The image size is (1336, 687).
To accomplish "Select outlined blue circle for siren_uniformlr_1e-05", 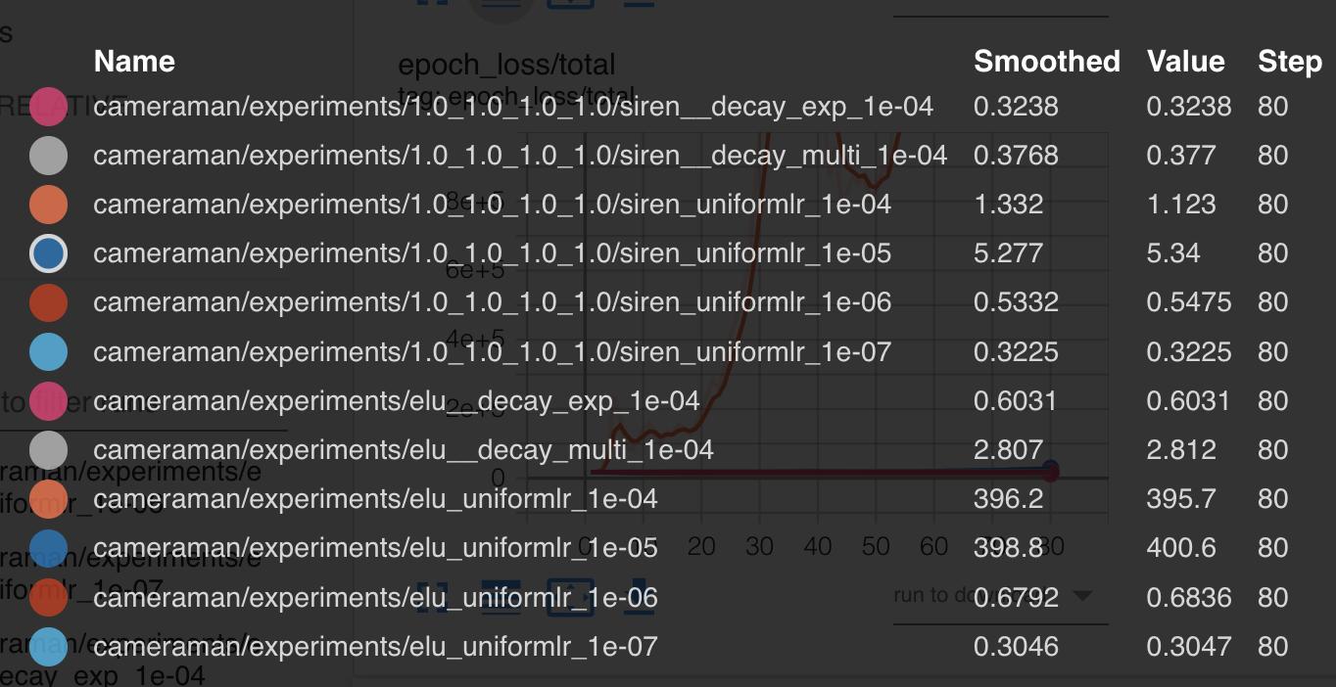I will [x=49, y=253].
